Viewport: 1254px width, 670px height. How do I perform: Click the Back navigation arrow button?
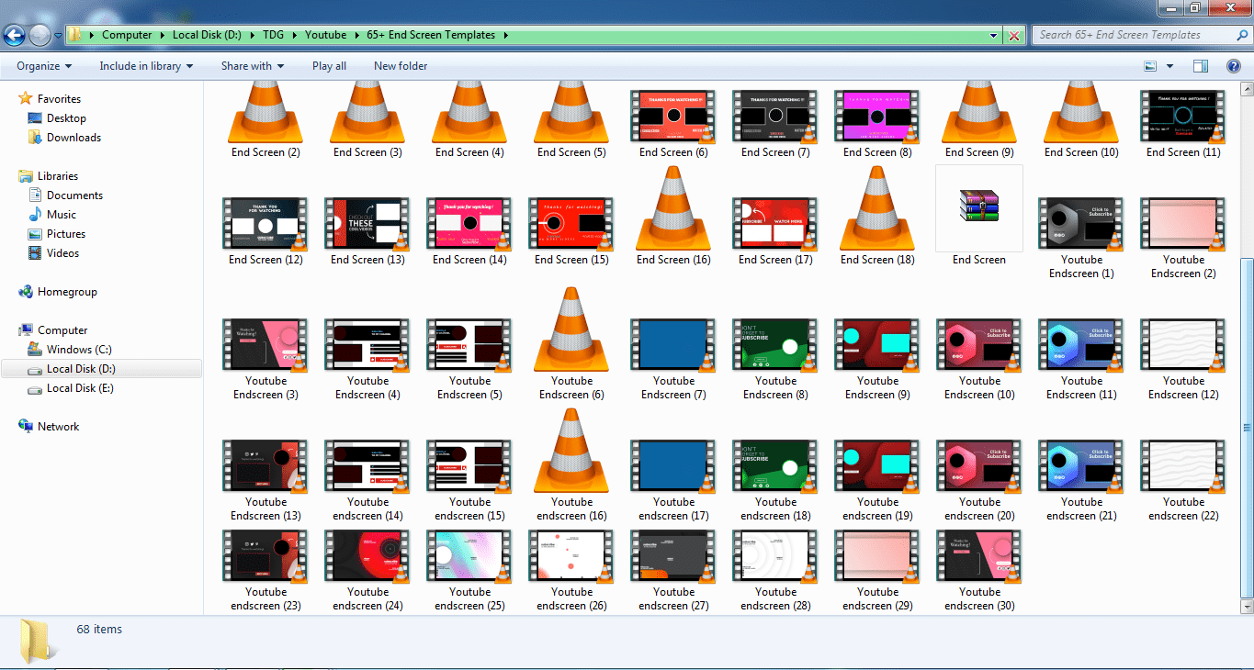point(15,36)
